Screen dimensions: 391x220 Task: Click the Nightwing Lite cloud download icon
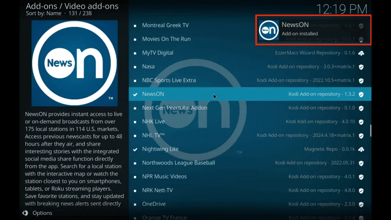[361, 149]
